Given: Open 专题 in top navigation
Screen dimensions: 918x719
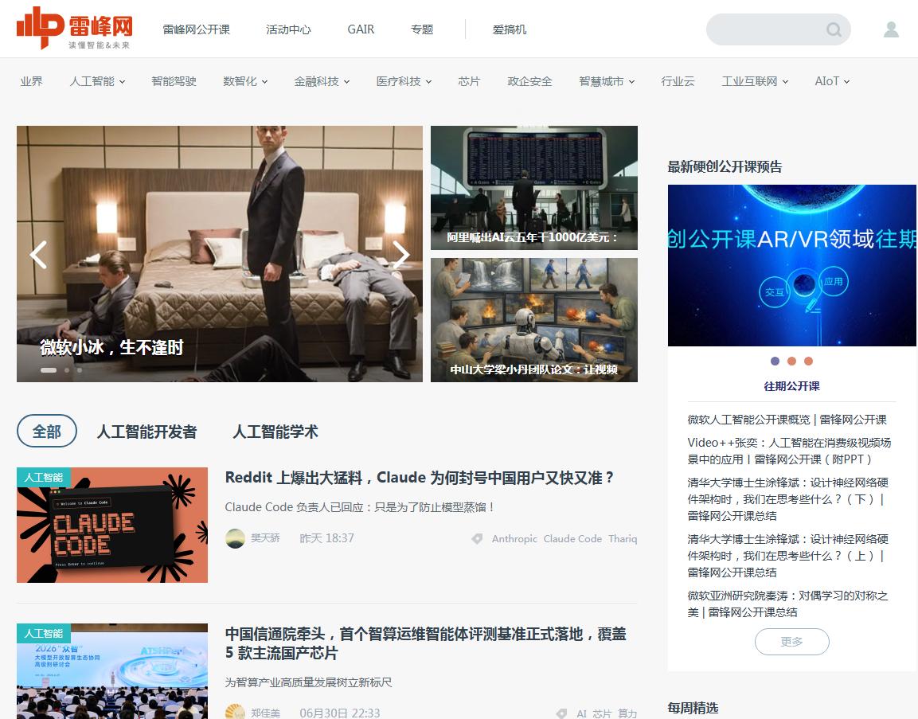Looking at the screenshot, I should (421, 29).
